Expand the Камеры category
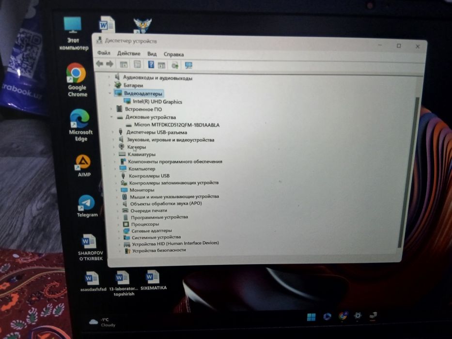The width and height of the screenshot is (452, 339). coord(113,147)
